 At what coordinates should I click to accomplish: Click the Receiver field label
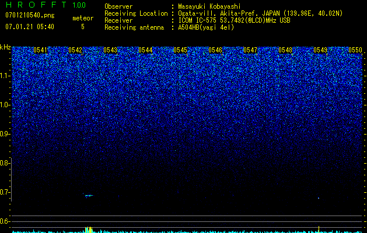pos(118,20)
